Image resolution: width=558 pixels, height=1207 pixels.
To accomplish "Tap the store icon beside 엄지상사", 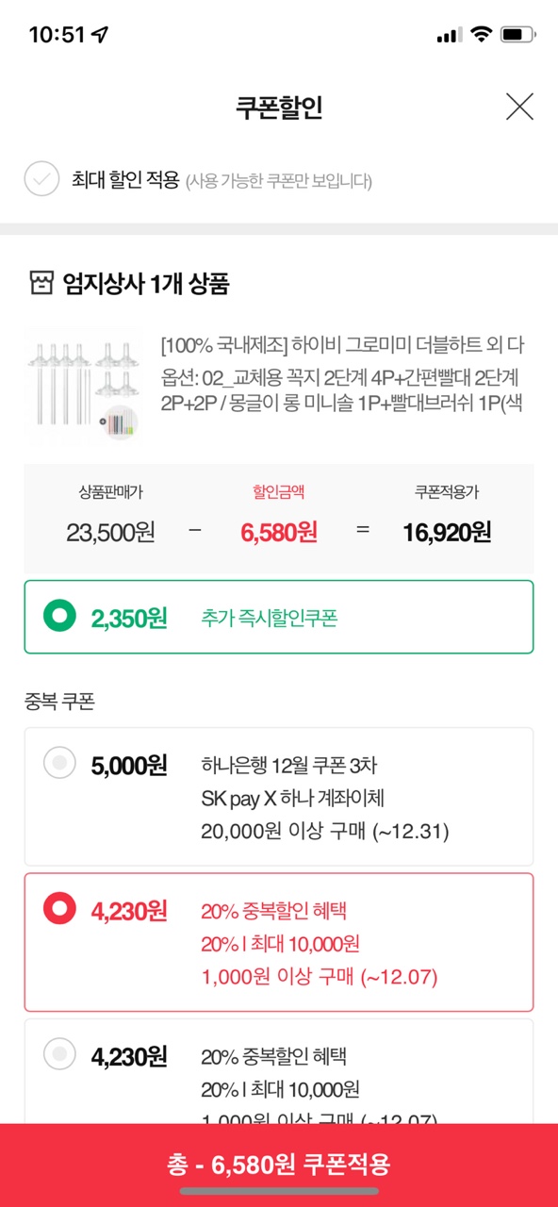I will [41, 283].
